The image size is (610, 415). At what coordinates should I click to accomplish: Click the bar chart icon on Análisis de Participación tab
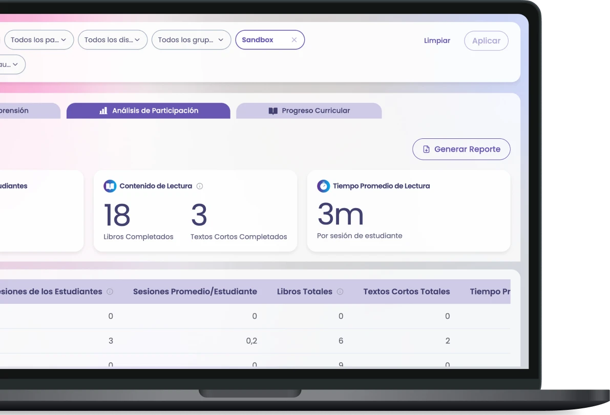click(x=102, y=110)
